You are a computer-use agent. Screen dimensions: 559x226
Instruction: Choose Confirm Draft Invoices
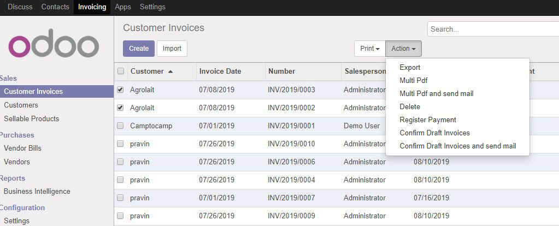pyautogui.click(x=434, y=133)
